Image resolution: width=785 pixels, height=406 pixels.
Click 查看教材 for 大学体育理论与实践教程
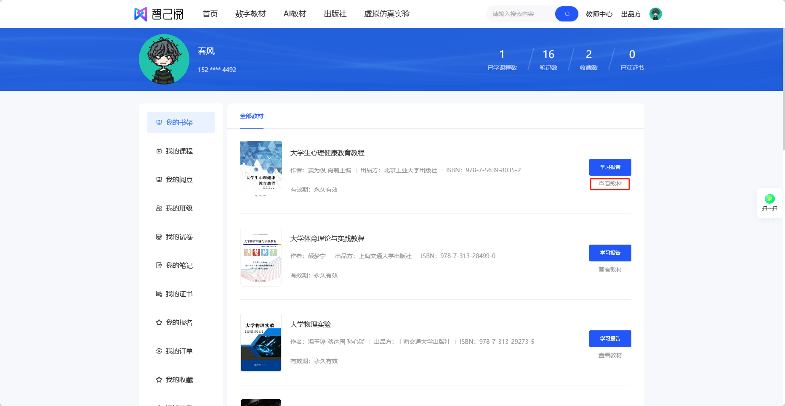tap(610, 269)
